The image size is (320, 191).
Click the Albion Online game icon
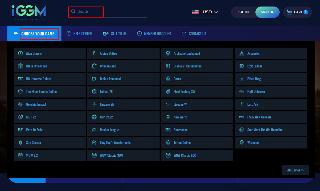pos(94,53)
